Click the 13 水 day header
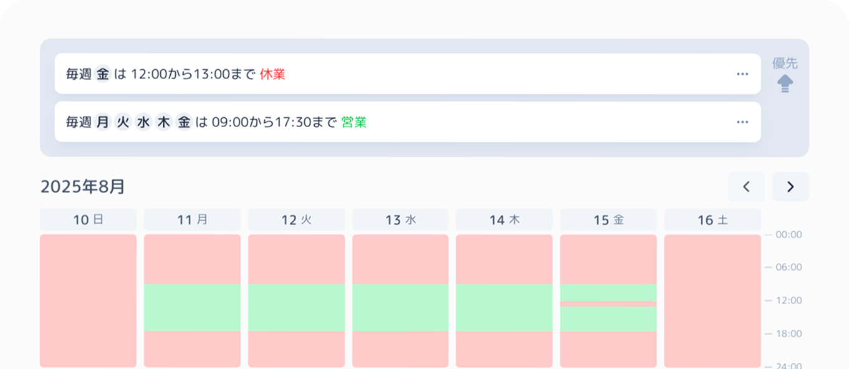This screenshot has width=849, height=369. [400, 220]
